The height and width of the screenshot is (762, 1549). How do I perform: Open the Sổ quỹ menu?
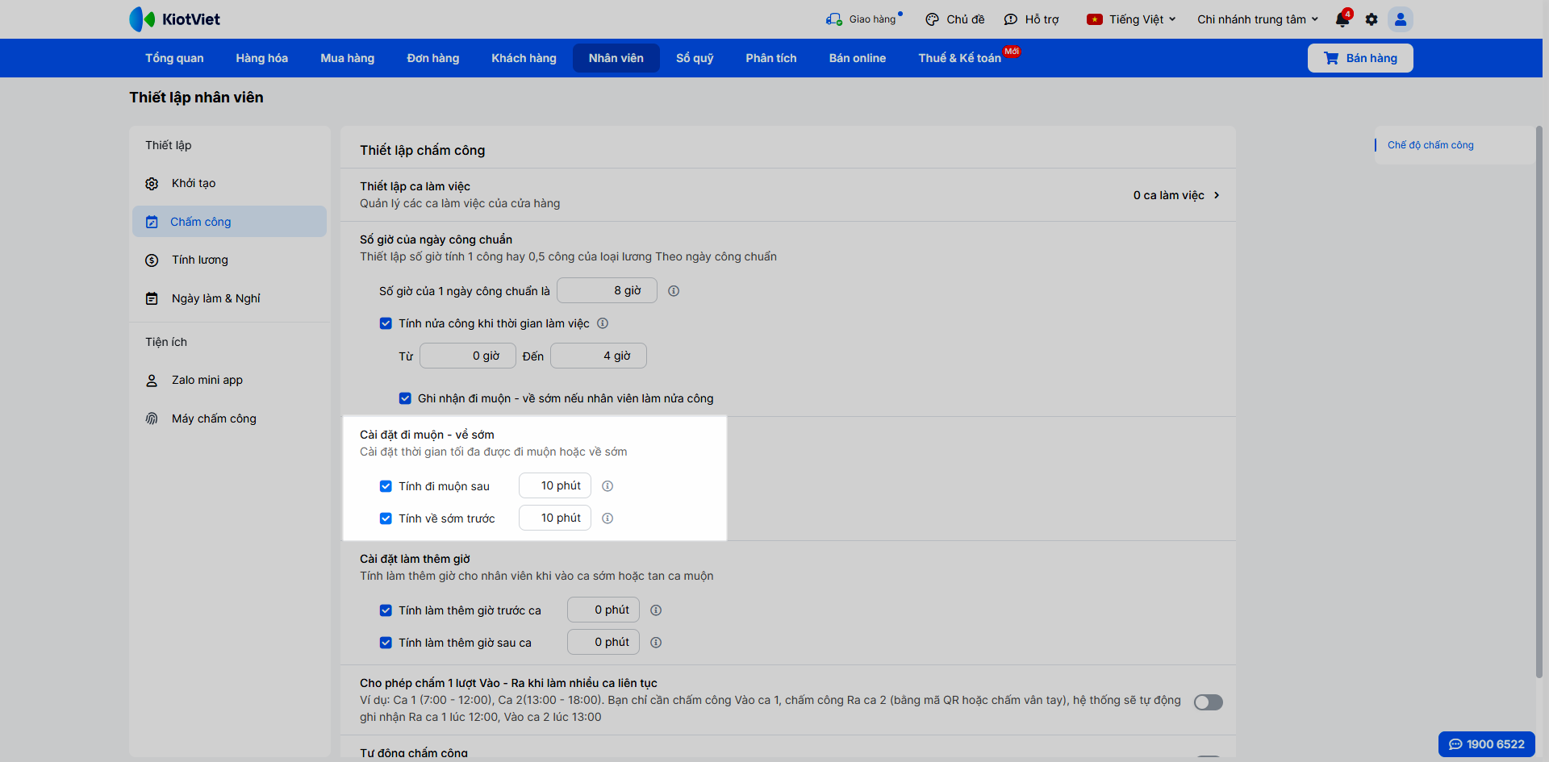click(695, 58)
